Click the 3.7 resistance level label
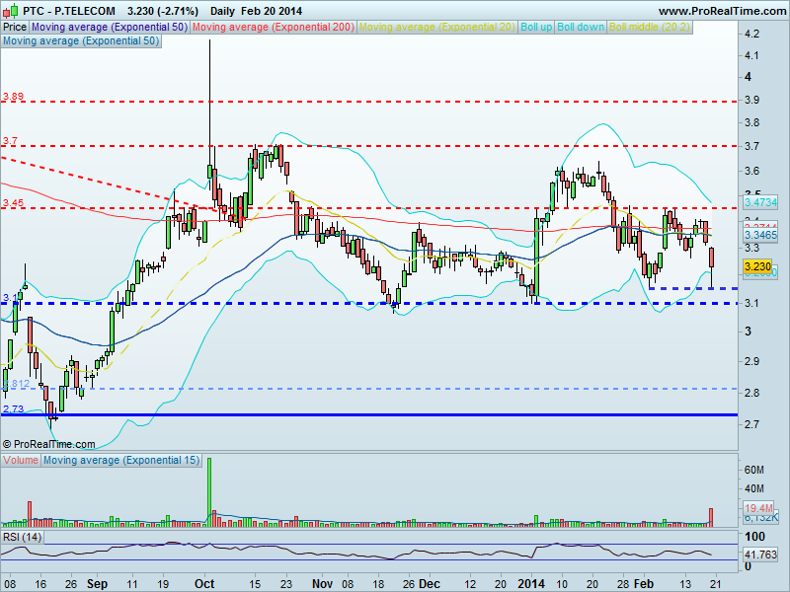This screenshot has height=592, width=790. pyautogui.click(x=10, y=141)
